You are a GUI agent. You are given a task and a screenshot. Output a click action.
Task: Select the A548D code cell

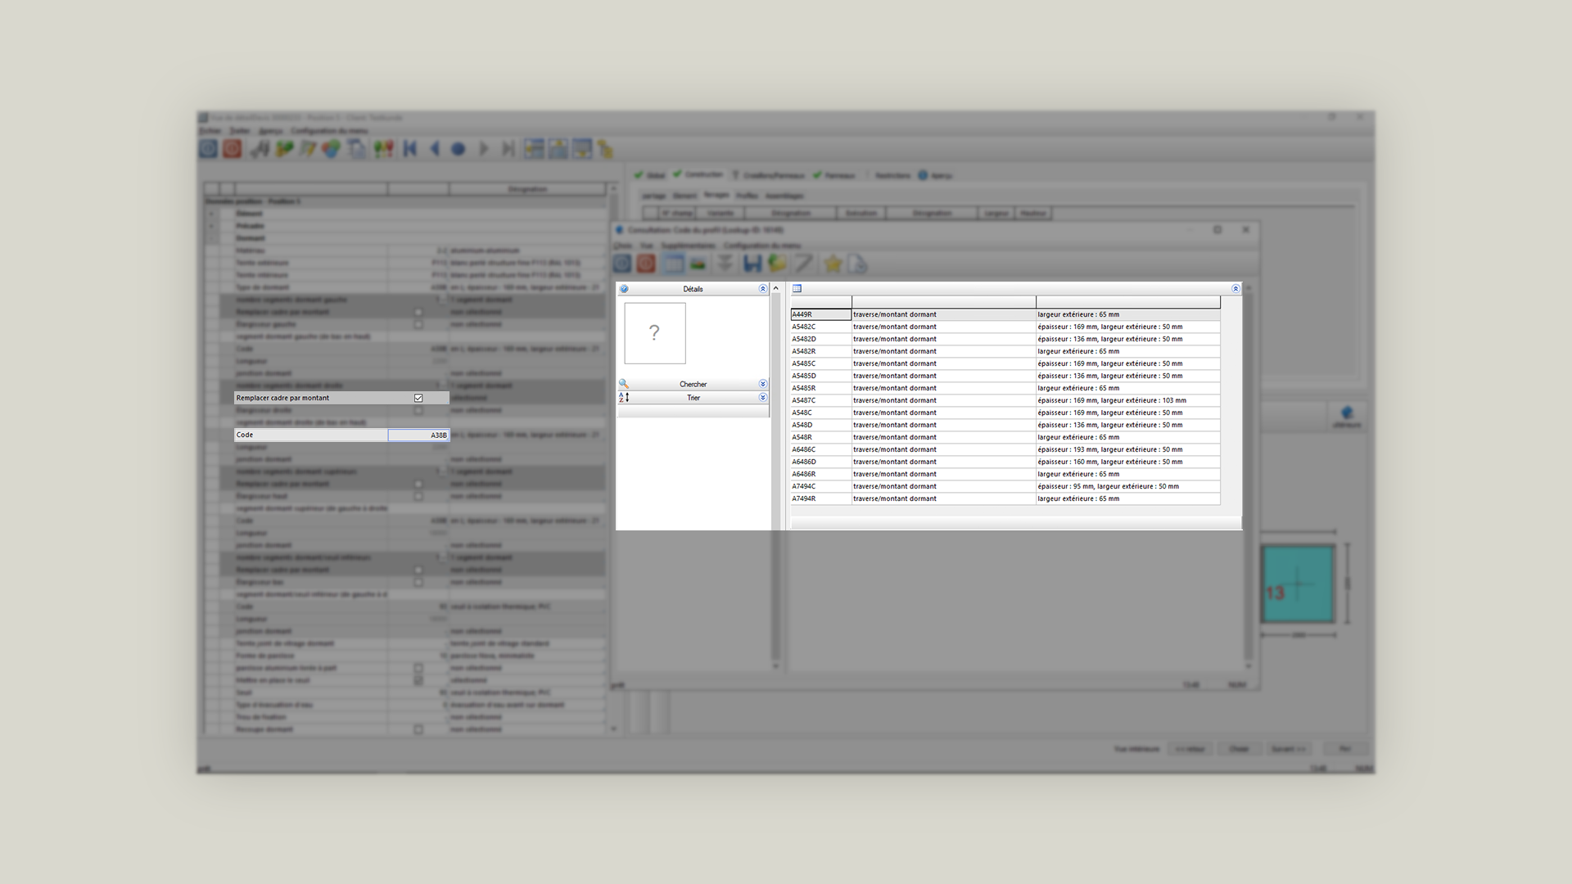point(820,425)
